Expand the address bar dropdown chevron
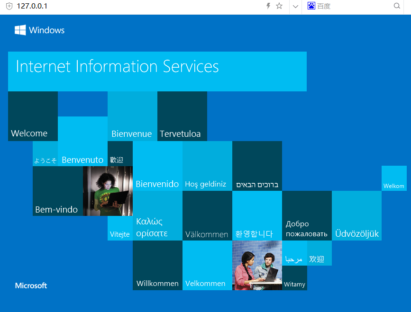411x312 pixels. [x=295, y=6]
